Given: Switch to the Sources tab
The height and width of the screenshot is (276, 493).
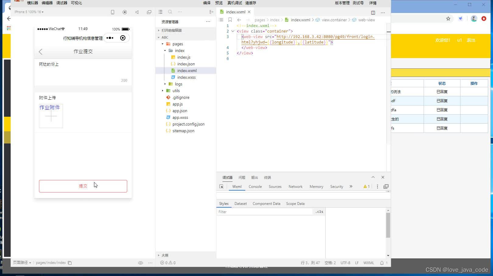Looking at the screenshot, I should [275, 187].
